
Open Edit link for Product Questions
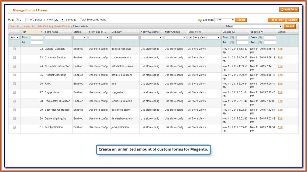click(280, 75)
